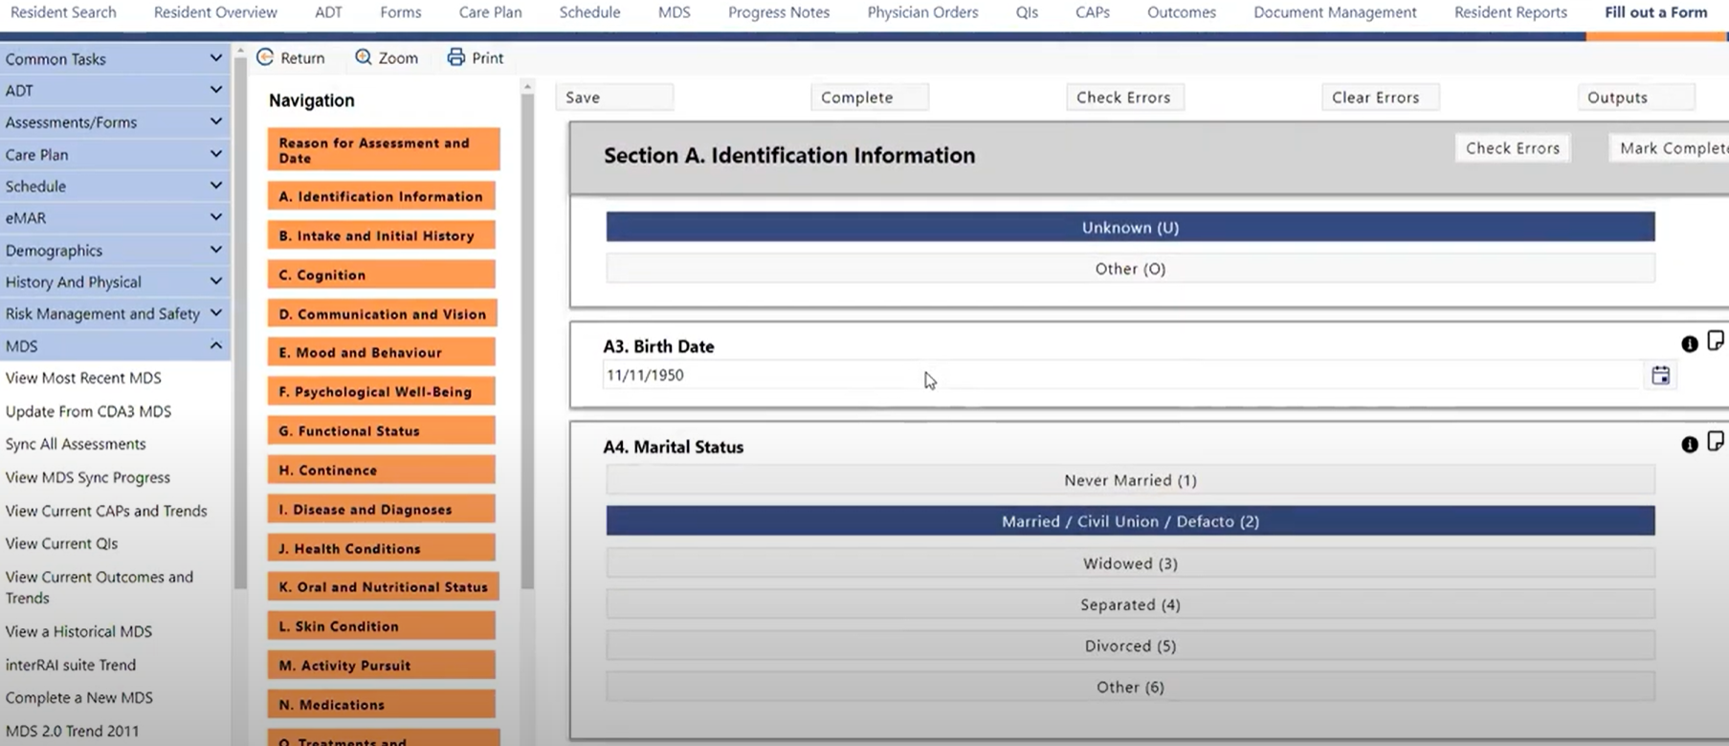The height and width of the screenshot is (746, 1729).
Task: Click the Zoom magnifier icon
Action: coord(364,57)
